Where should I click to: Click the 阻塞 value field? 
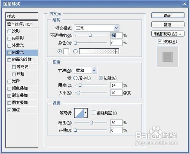(x=116, y=85)
